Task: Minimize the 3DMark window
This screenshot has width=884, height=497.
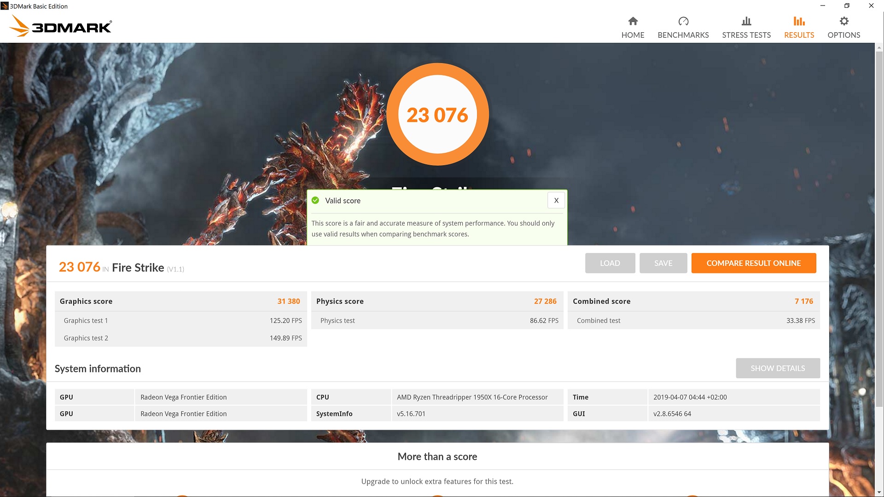Action: click(x=822, y=6)
